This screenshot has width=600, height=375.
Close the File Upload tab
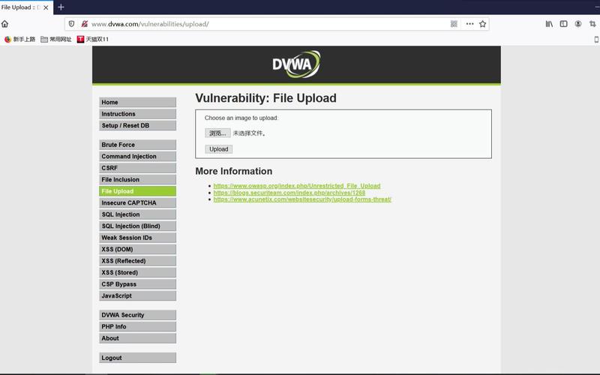click(46, 7)
